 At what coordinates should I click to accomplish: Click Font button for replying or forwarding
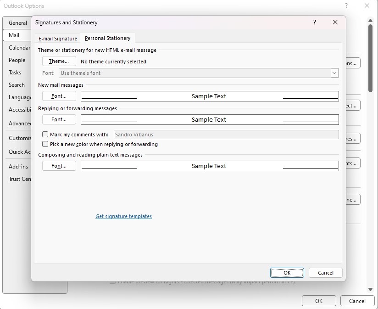[59, 119]
